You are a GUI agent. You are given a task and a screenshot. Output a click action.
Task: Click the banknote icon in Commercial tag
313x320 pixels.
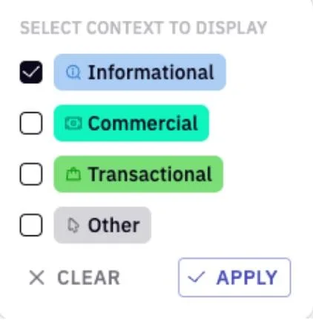click(73, 123)
